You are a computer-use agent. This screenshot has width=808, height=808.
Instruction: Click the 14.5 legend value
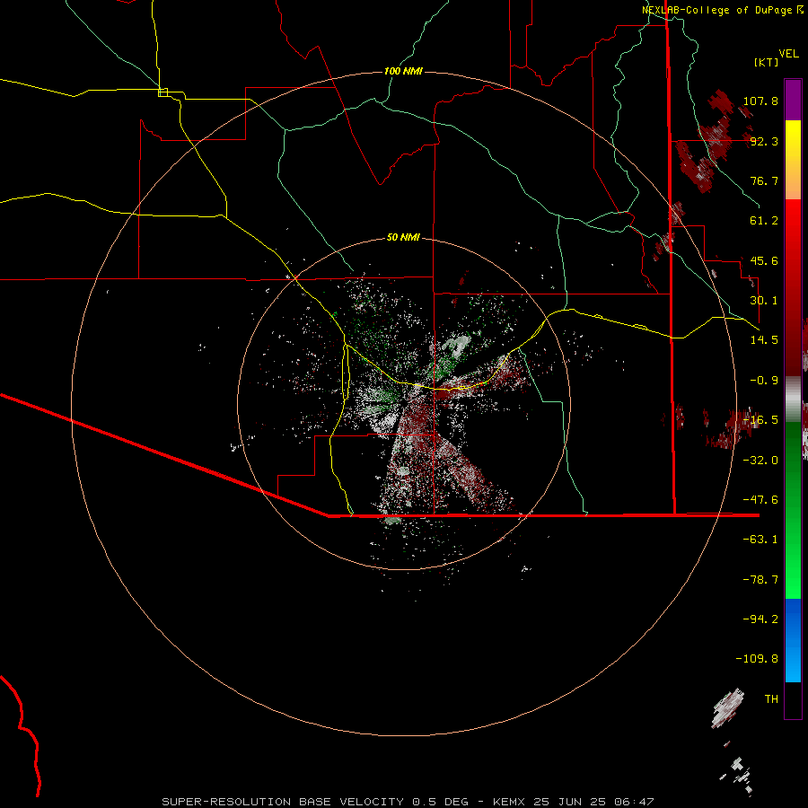764,340
